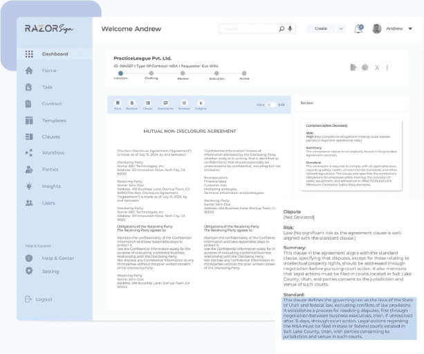Open the three-dot more options menu

(x=387, y=67)
